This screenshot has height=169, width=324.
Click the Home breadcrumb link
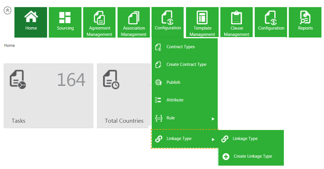click(9, 45)
